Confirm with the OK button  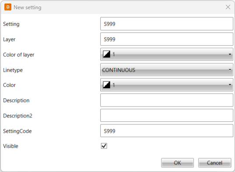coord(177,163)
